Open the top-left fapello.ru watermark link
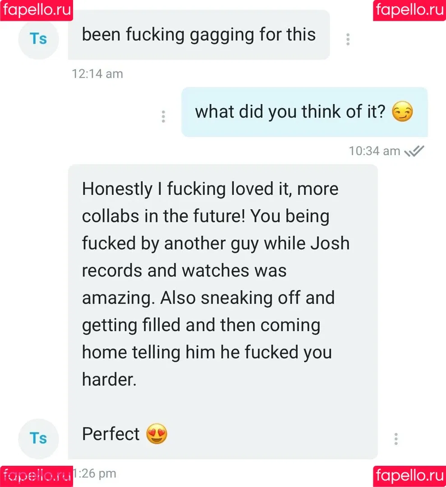Screen dimensions: 446x487 [x=37, y=10]
